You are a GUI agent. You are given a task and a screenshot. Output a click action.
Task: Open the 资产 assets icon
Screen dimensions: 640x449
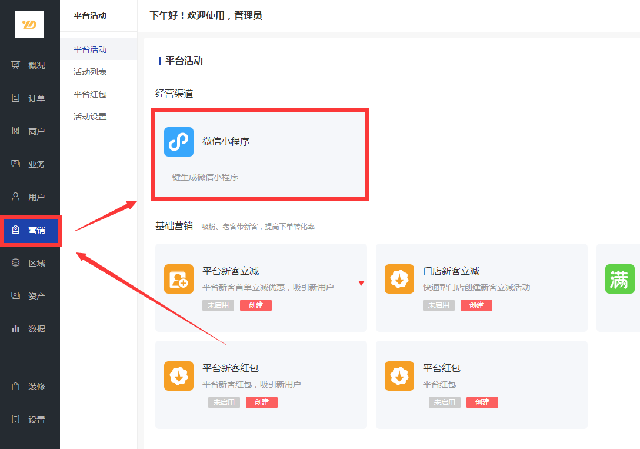(x=15, y=295)
